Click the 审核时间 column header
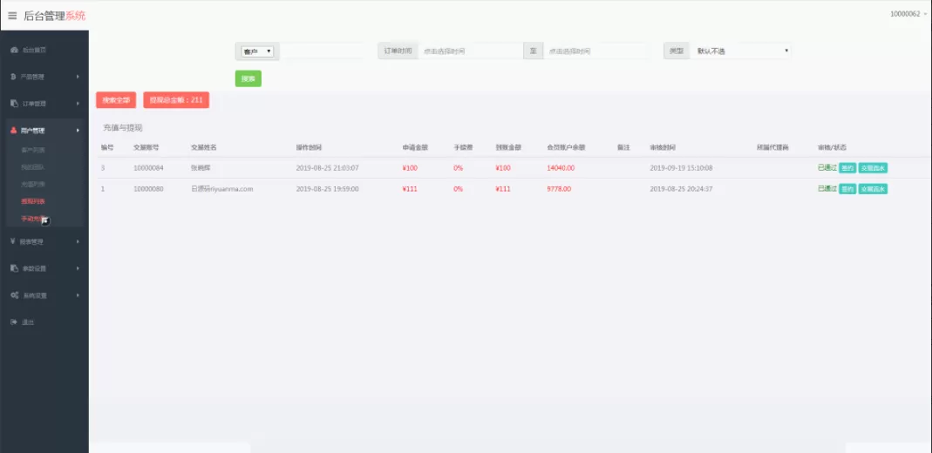Screen dimensions: 932x453 [x=663, y=147]
